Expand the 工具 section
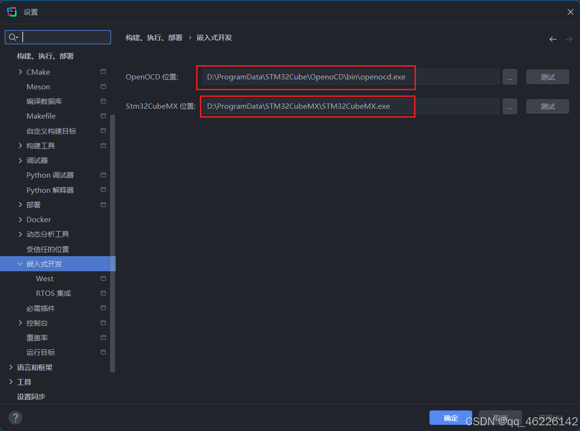Screen dimensions: 580x431 tap(11, 382)
